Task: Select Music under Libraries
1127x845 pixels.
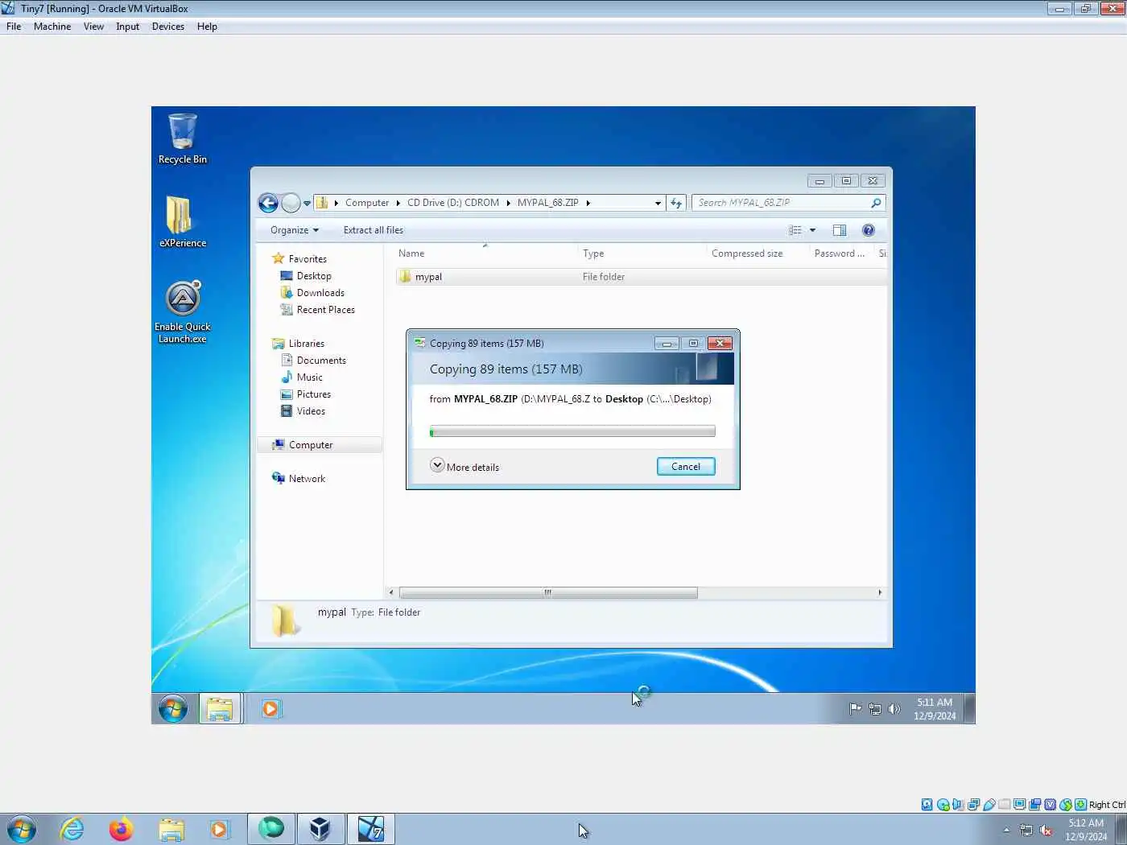Action: coord(309,377)
